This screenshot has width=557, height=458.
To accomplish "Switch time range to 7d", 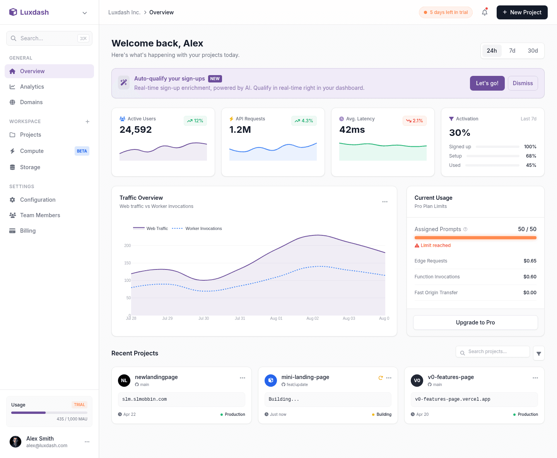I will click(x=512, y=51).
